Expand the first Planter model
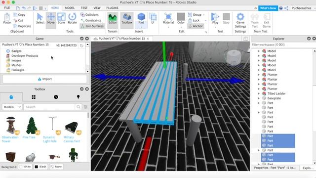 [259, 75]
